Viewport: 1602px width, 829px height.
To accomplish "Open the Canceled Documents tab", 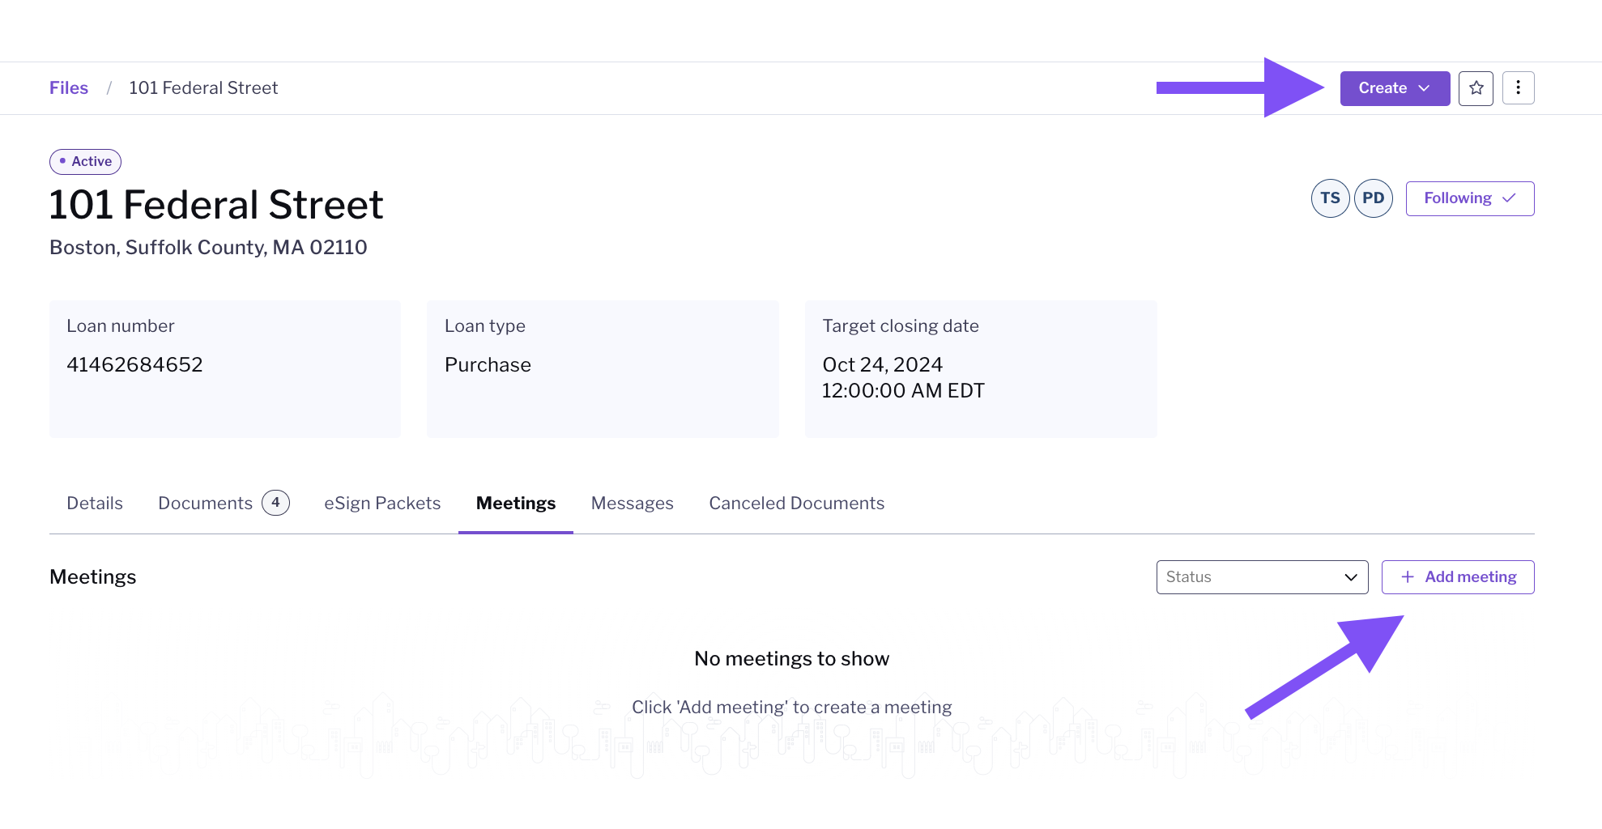I will [x=796, y=504].
